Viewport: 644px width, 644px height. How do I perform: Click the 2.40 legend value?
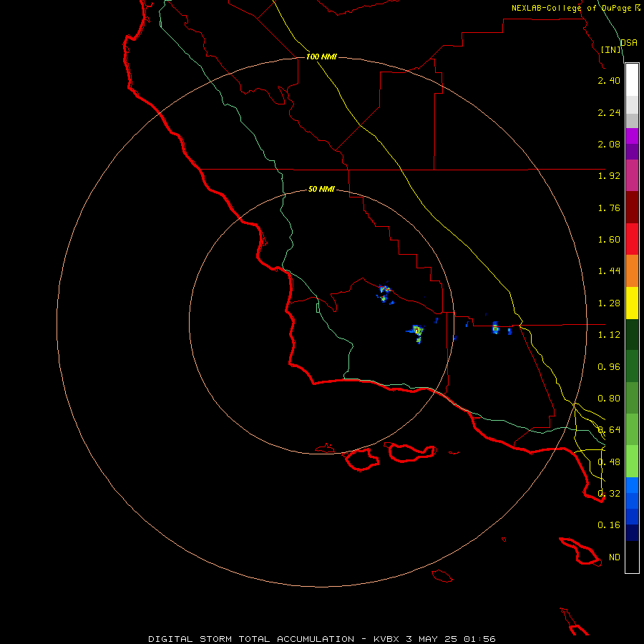pos(609,80)
